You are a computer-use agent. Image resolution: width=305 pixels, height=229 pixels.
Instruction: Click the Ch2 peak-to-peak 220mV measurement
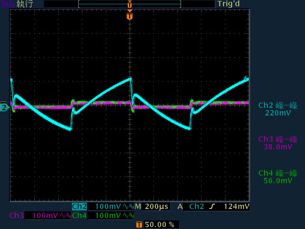click(x=278, y=109)
